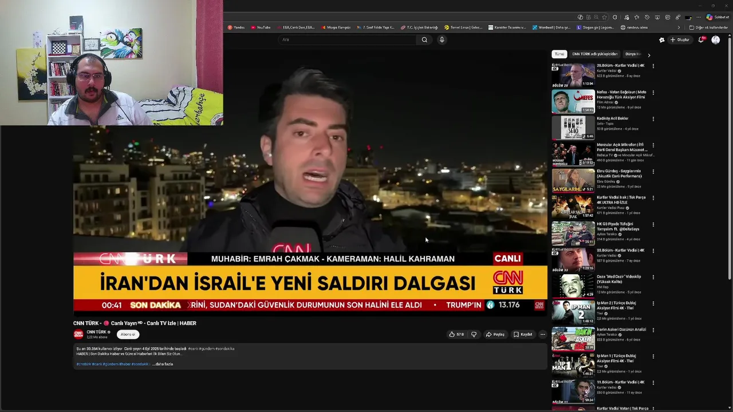Open thumbnail of '28.Bölüm - Kurtlar Vadisi | 4K'
The height and width of the screenshot is (412, 733).
coord(573,74)
